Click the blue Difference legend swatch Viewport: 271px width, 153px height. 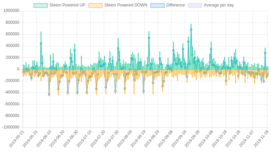click(x=158, y=5)
